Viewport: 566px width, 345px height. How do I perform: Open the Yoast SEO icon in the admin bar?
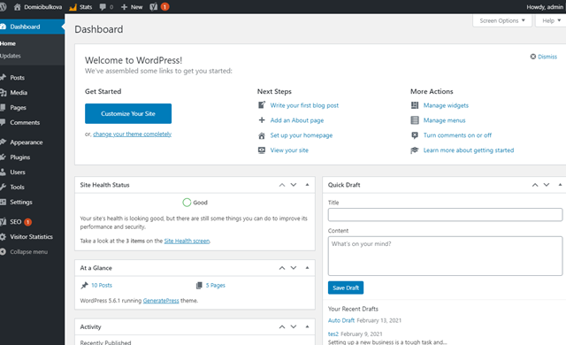tap(153, 7)
